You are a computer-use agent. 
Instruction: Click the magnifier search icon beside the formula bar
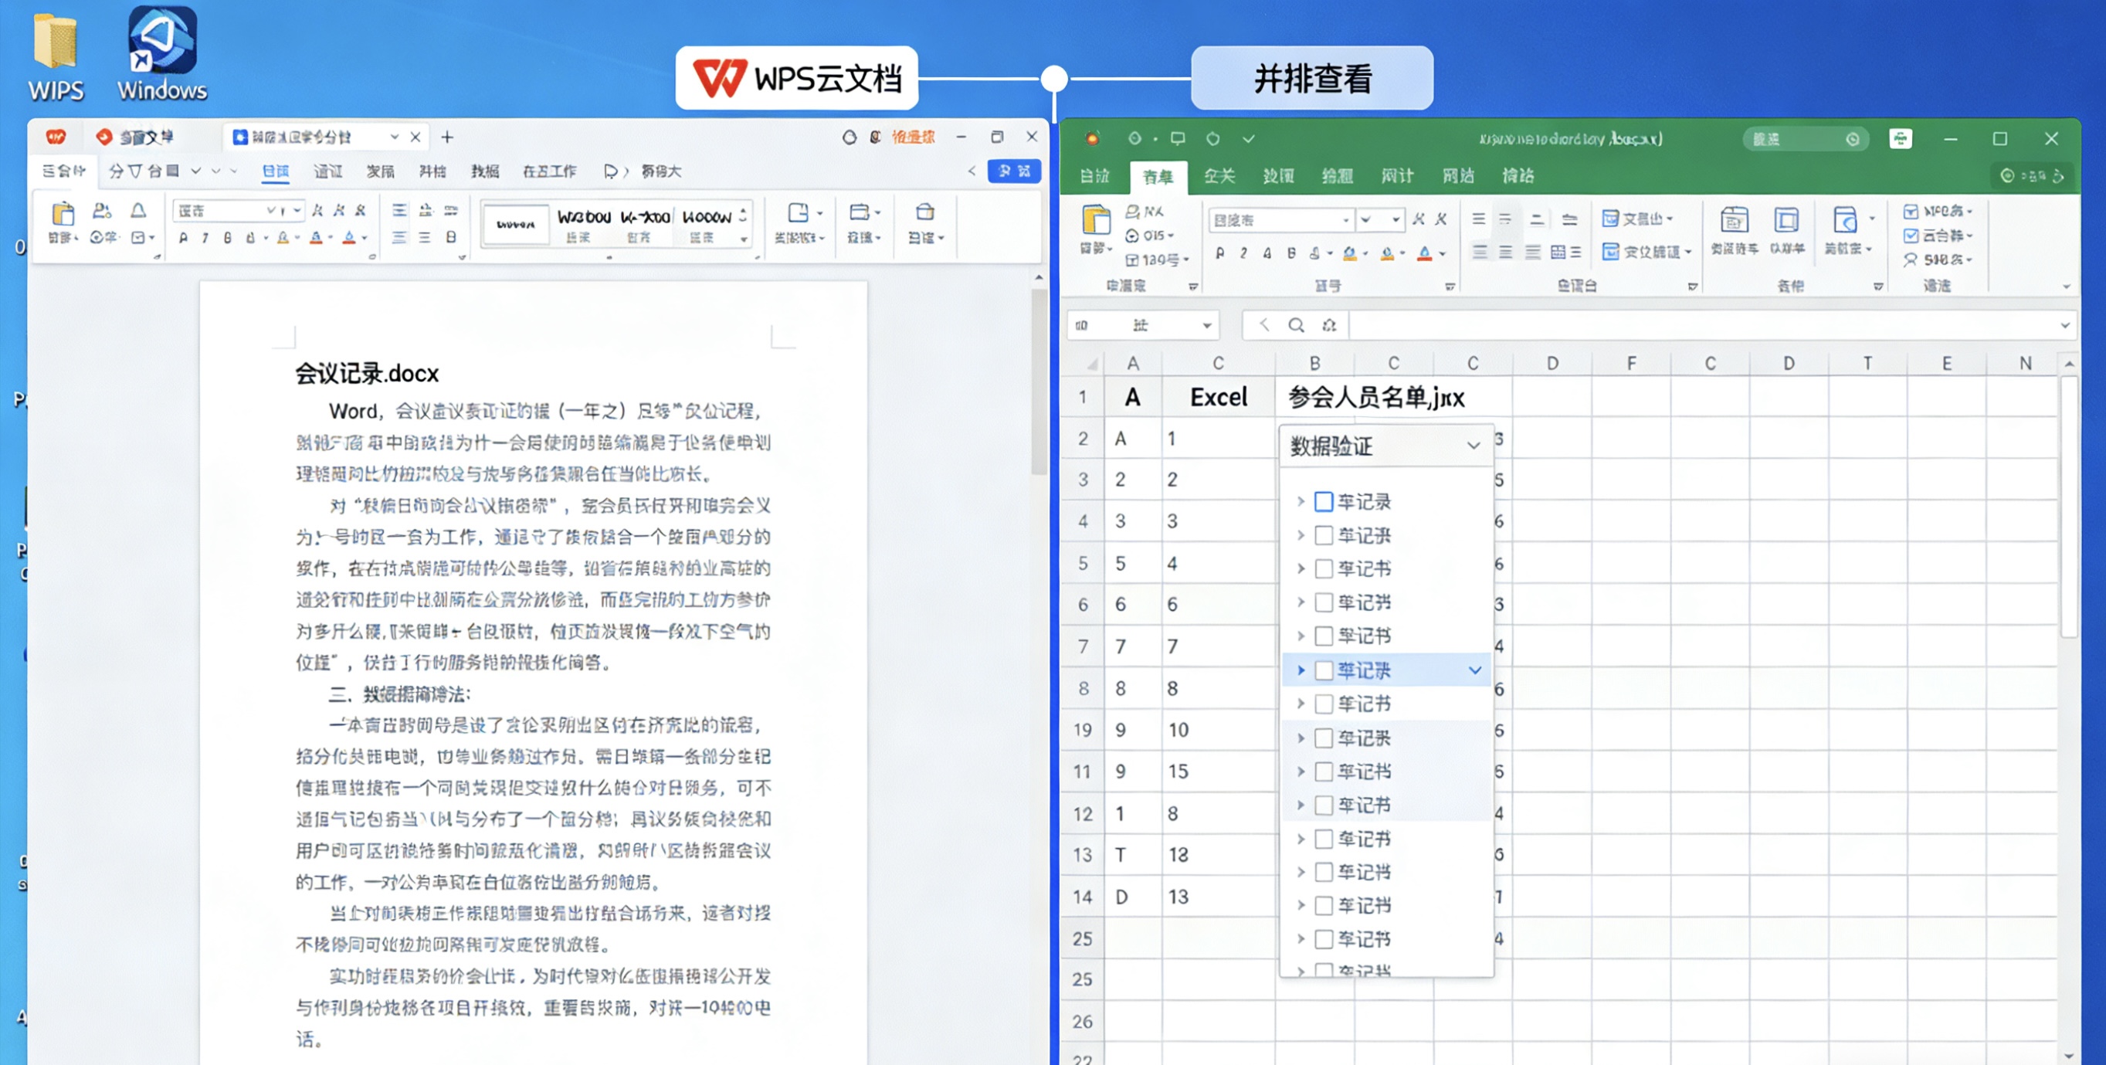tap(1297, 324)
